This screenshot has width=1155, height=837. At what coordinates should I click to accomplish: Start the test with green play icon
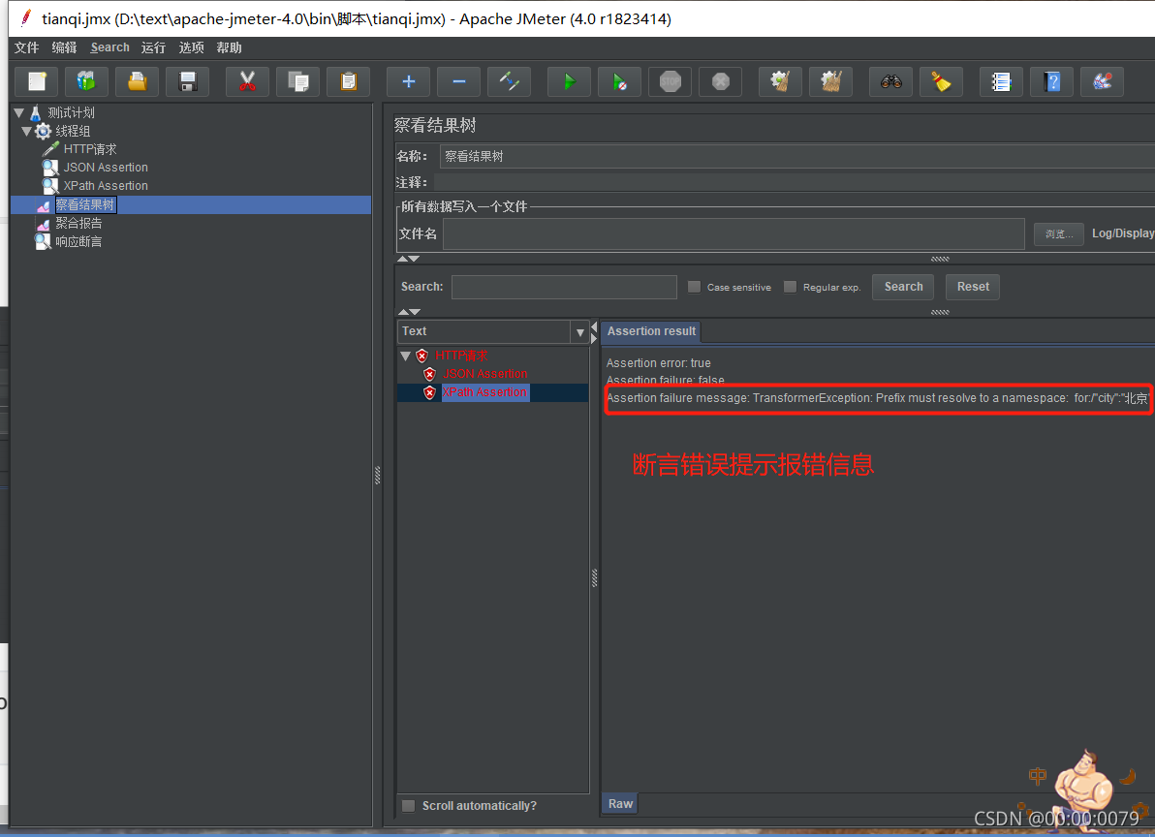tap(570, 81)
